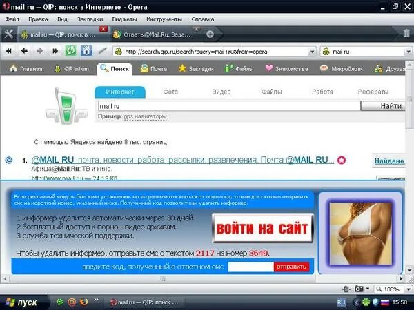The image size is (414, 310).
Task: Click the SMS code input field
Action: 251,267
